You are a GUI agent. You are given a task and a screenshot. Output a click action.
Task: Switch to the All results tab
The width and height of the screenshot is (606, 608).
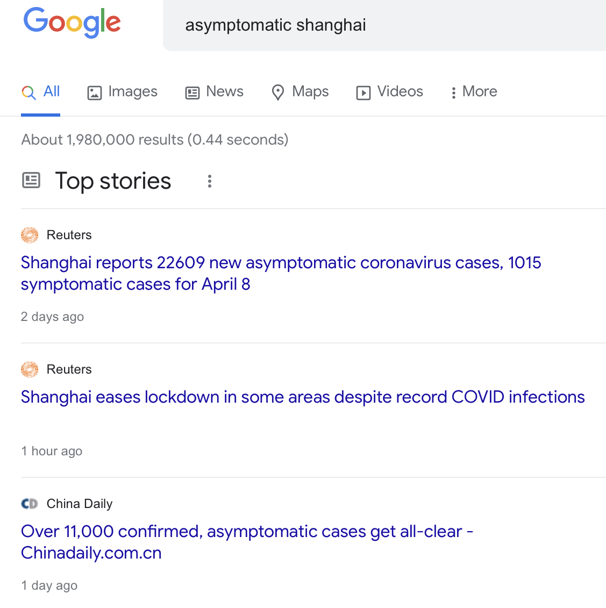(41, 92)
